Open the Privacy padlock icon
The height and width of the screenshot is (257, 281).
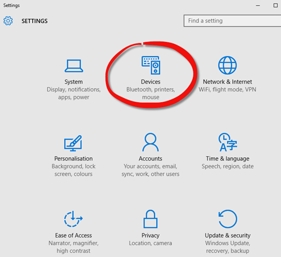coord(151,219)
